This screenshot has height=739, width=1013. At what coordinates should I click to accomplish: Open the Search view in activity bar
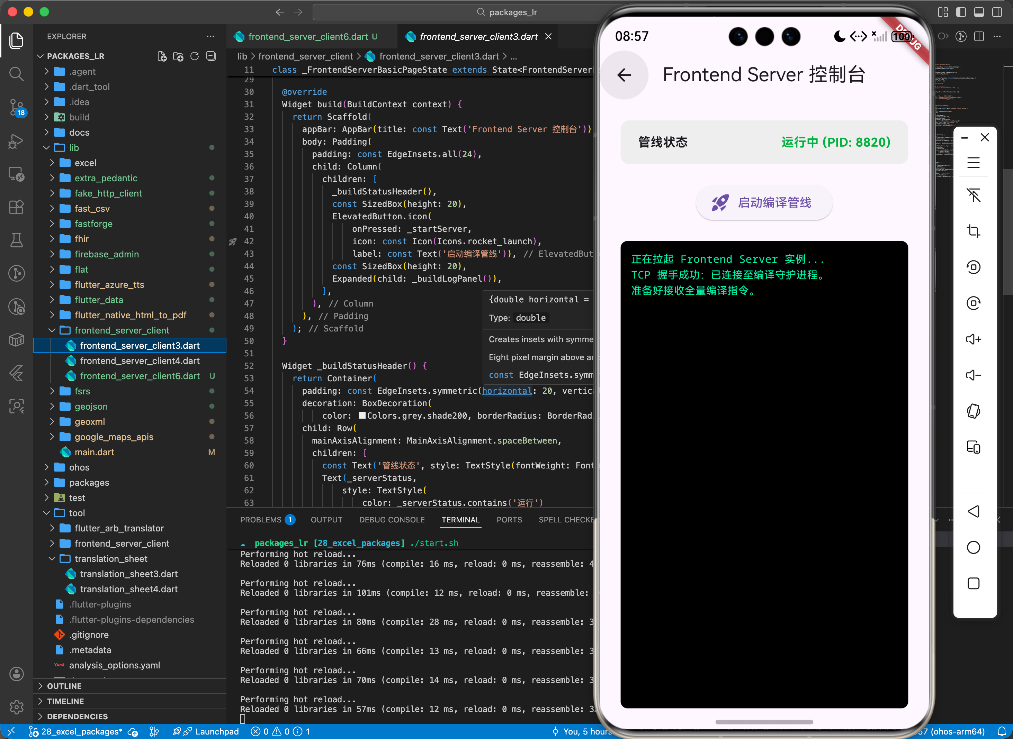point(17,74)
